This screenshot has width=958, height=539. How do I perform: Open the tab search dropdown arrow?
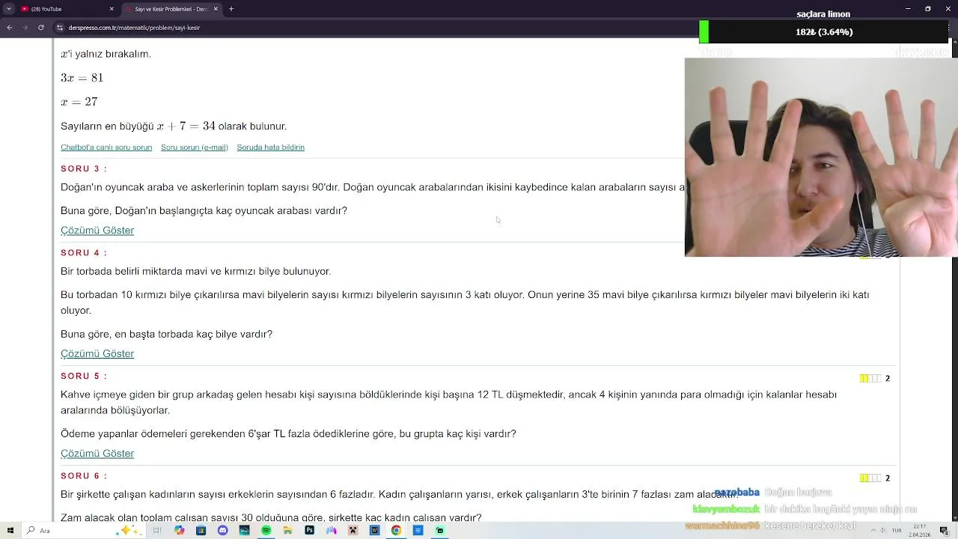(x=7, y=9)
